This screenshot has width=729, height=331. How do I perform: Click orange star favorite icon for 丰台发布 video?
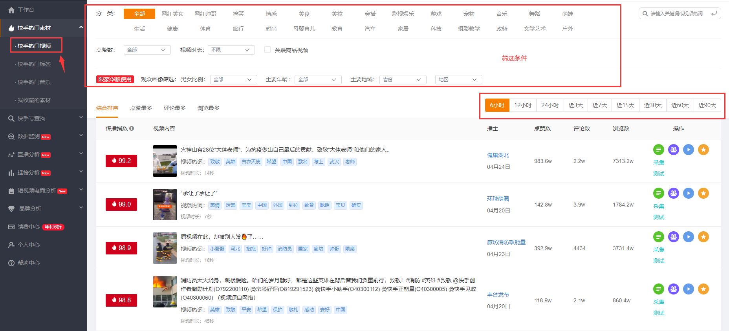pos(703,289)
